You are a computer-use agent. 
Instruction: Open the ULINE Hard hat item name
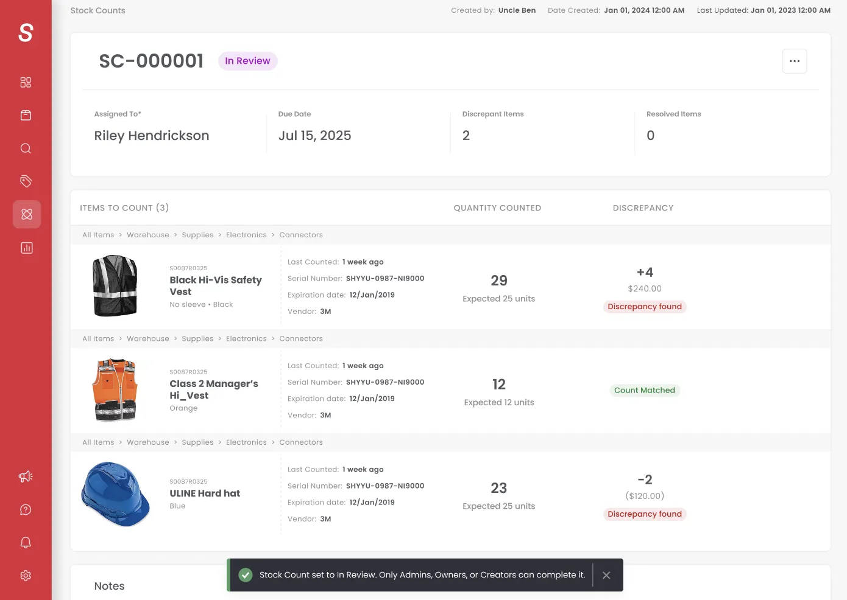tap(205, 494)
